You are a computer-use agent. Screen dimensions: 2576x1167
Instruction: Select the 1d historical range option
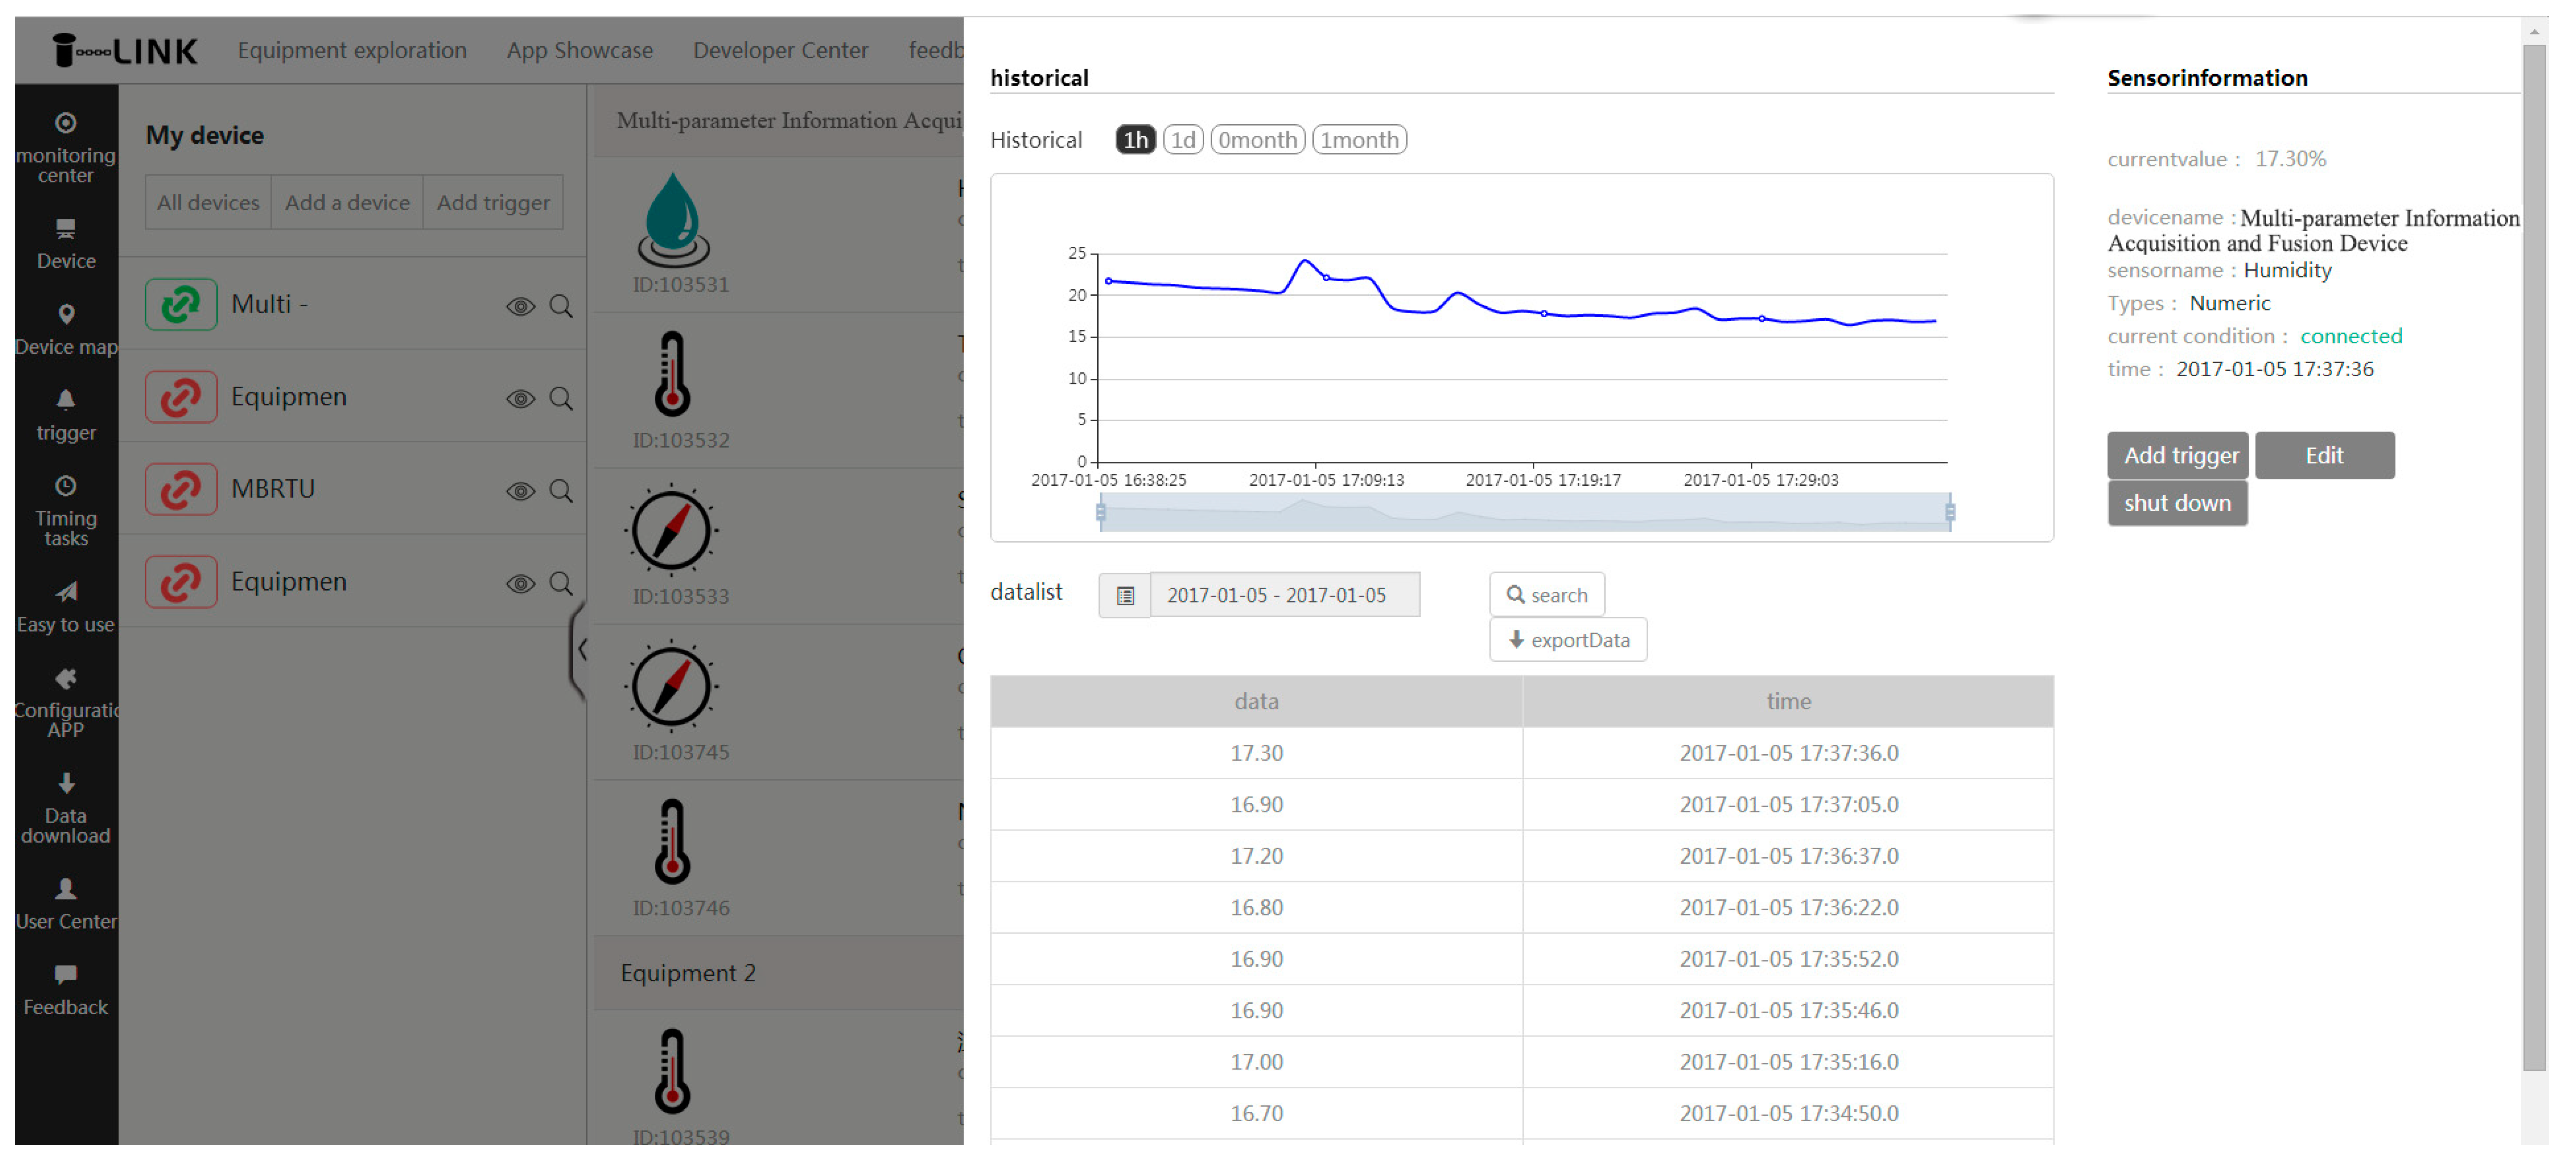pos(1183,140)
